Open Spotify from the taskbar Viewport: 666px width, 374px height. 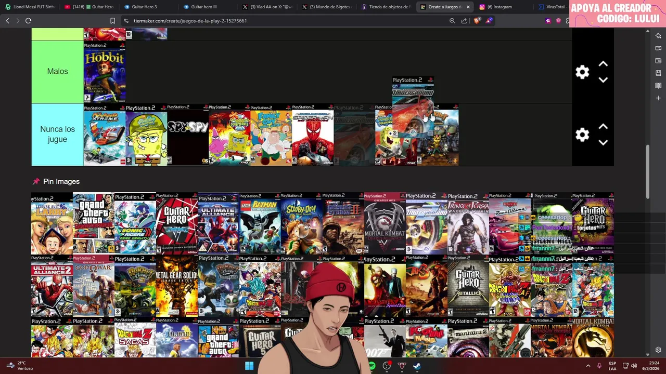(372, 366)
